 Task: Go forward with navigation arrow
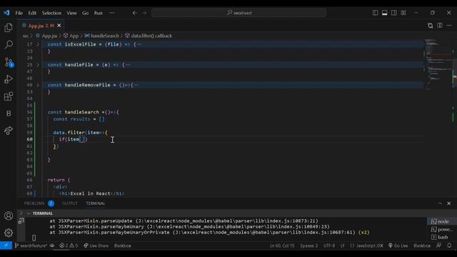(x=144, y=13)
